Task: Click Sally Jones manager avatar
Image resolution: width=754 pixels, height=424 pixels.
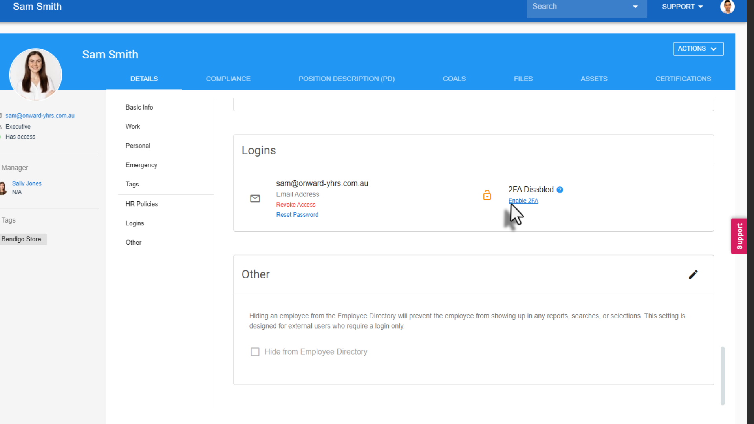Action: [3, 188]
